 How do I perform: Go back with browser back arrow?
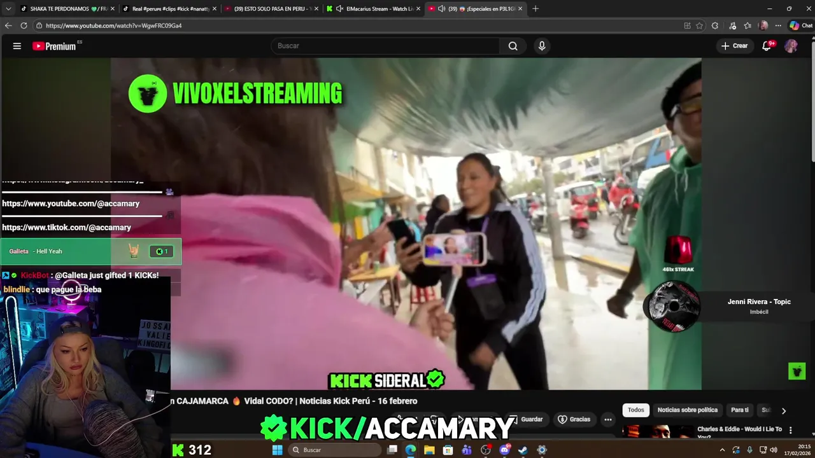click(x=8, y=25)
